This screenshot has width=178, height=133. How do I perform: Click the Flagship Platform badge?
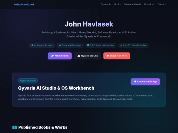point(28,81)
